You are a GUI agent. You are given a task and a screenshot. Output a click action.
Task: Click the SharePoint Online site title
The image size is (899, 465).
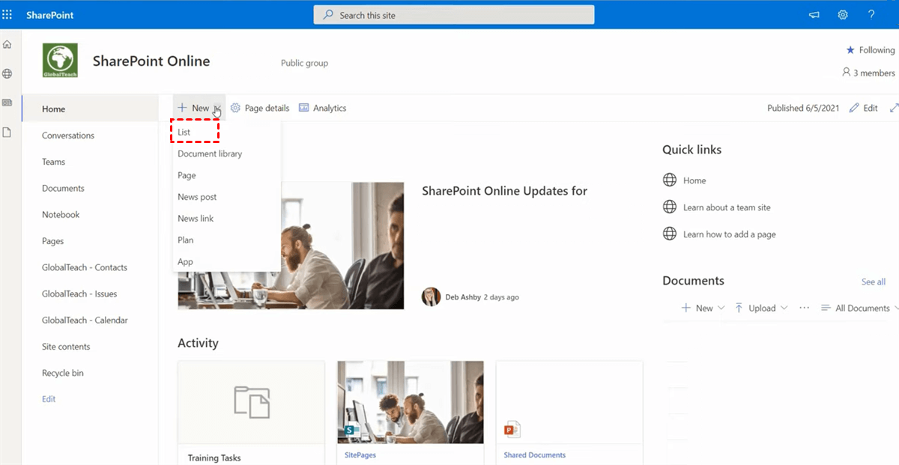(151, 61)
